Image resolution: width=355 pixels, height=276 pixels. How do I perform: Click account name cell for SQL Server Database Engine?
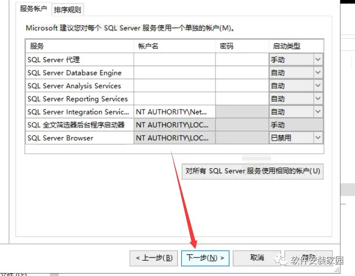[174, 72]
